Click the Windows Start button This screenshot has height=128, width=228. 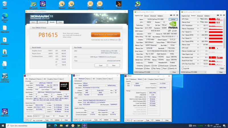coord(3,125)
